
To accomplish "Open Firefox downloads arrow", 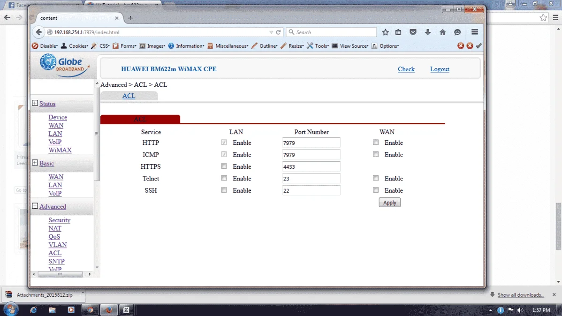I will [x=427, y=32].
